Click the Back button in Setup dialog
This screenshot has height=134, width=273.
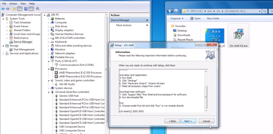point(172,121)
